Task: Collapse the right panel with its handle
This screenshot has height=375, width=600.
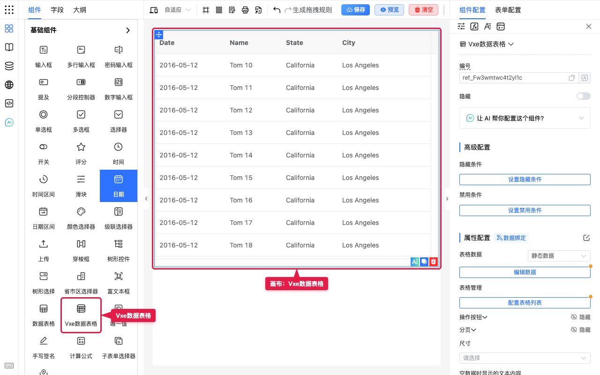Action: coord(447,199)
